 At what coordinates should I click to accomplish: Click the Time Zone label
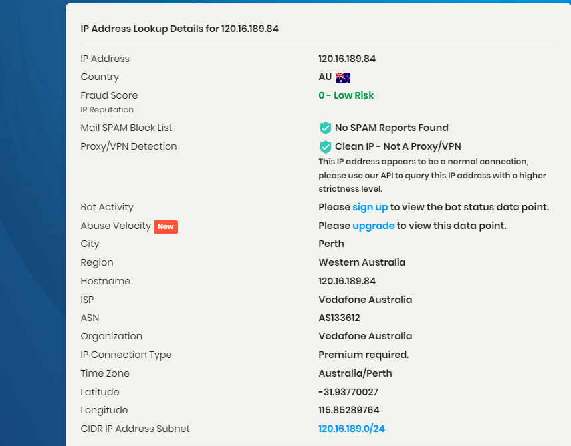click(x=105, y=373)
